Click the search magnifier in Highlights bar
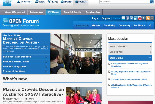 pos(150,25)
